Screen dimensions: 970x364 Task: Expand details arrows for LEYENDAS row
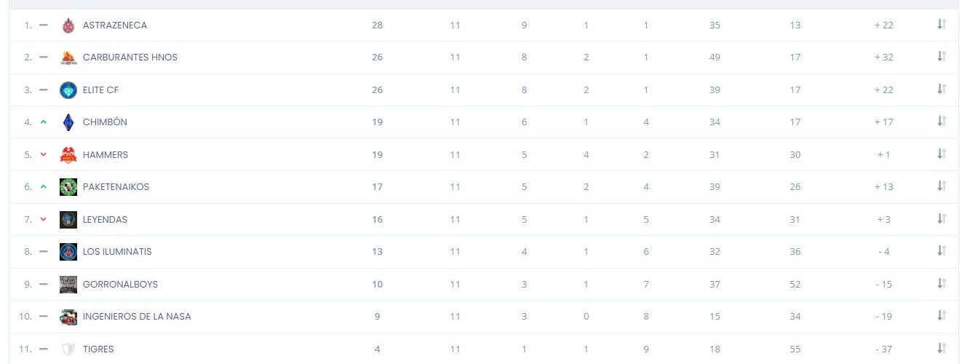942,219
